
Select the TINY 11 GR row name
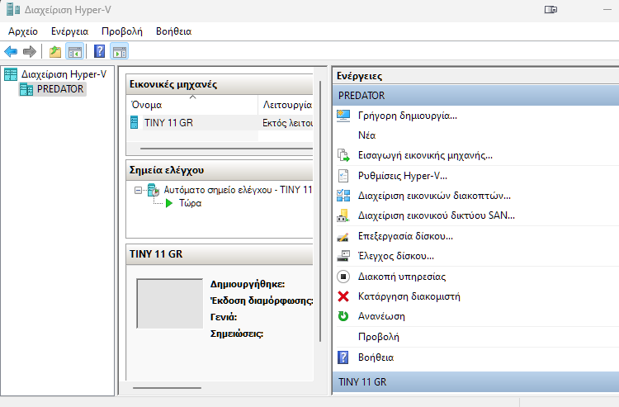coord(168,123)
